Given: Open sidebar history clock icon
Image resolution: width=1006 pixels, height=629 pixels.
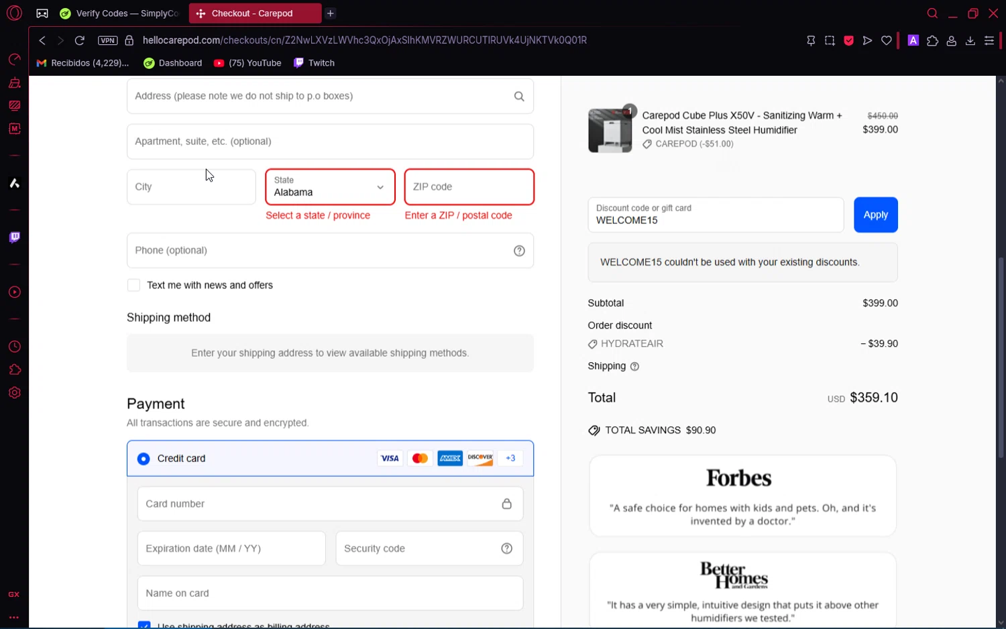Looking at the screenshot, I should click(x=14, y=347).
